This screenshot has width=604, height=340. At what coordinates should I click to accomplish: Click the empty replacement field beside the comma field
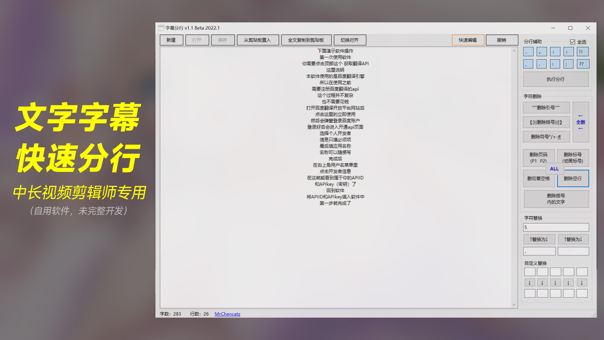573,251
